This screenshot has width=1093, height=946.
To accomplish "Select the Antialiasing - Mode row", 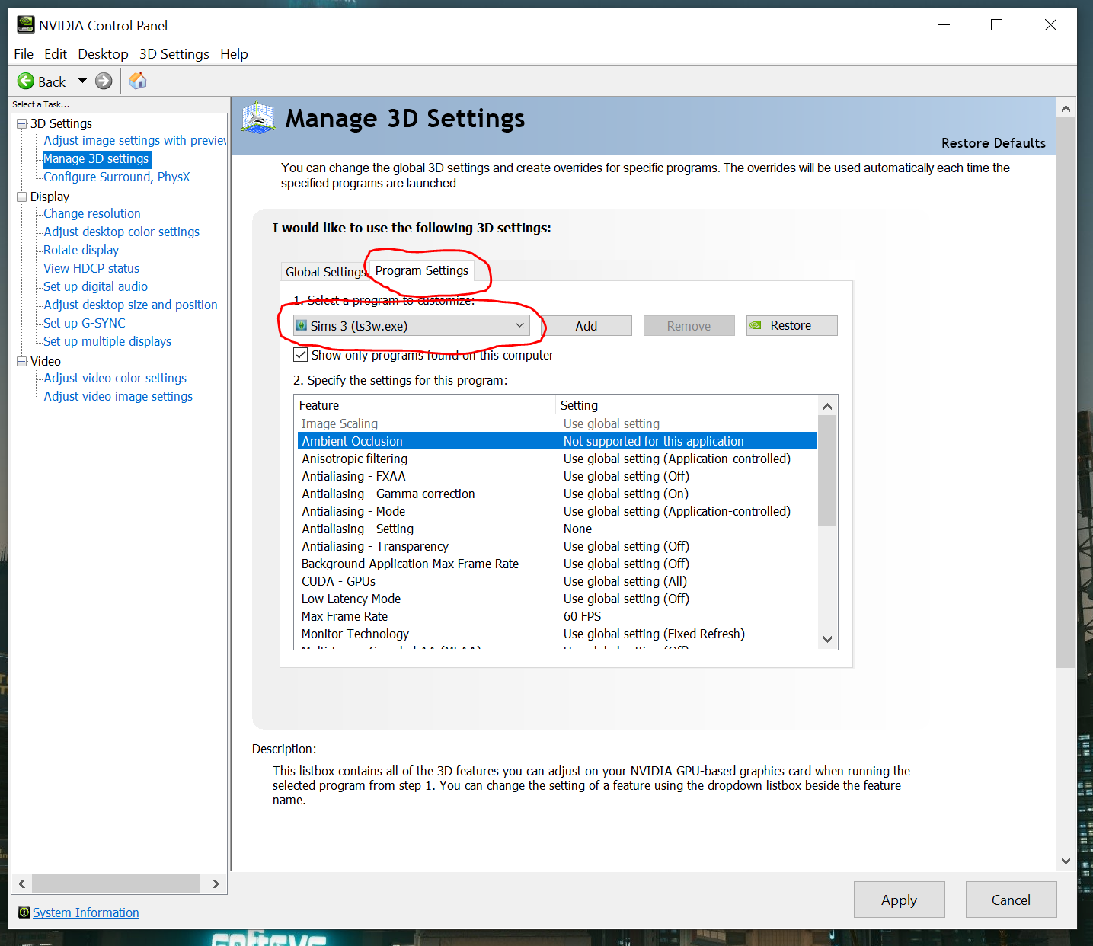I will click(557, 511).
